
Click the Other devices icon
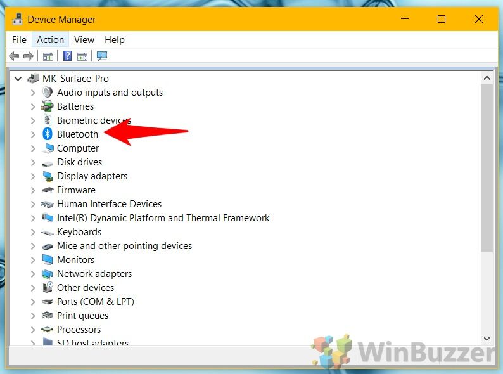pyautogui.click(x=48, y=287)
